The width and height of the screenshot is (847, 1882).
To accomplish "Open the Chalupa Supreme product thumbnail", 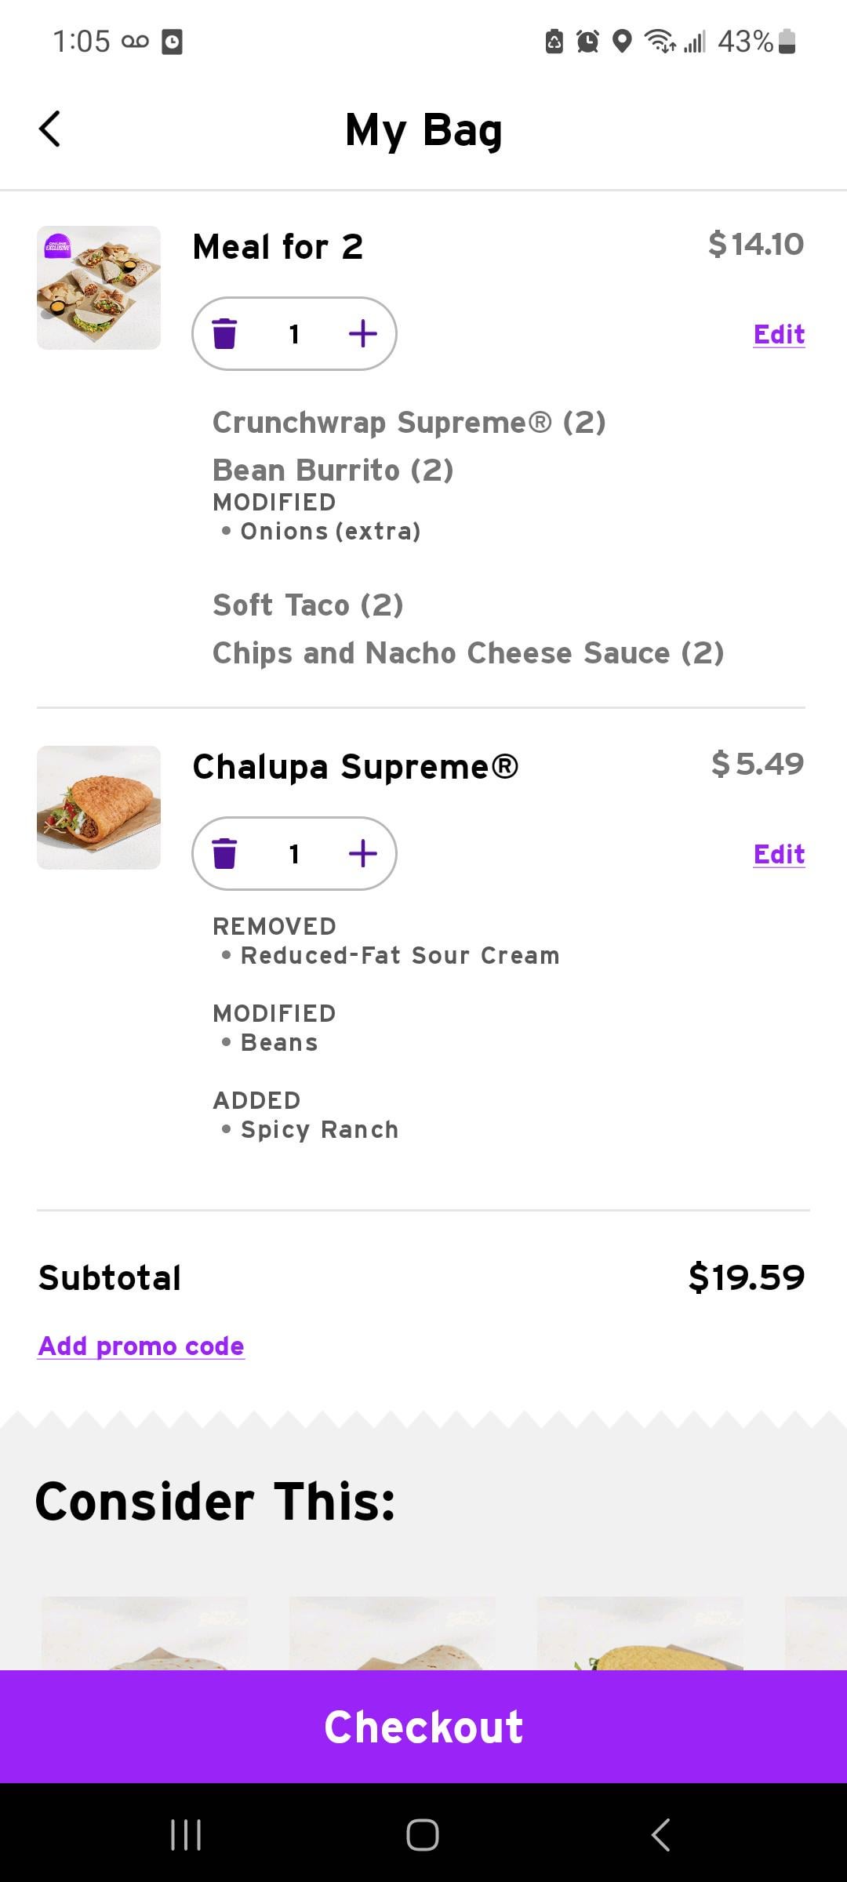I will click(99, 808).
